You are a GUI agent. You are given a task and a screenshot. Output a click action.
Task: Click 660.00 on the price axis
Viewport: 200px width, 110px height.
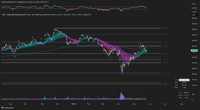pos(194,18)
